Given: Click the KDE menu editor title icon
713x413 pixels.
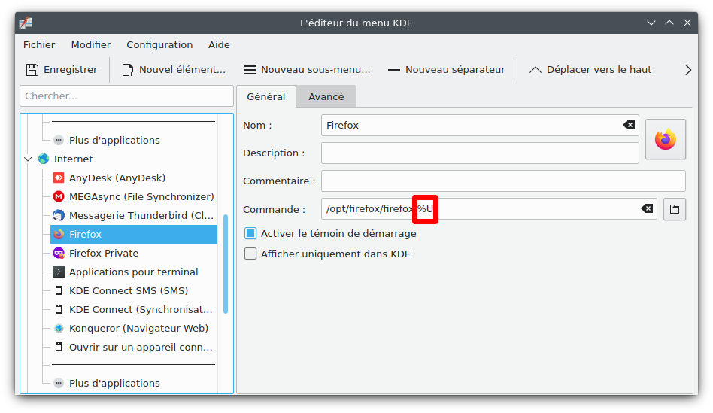Looking at the screenshot, I should click(26, 23).
